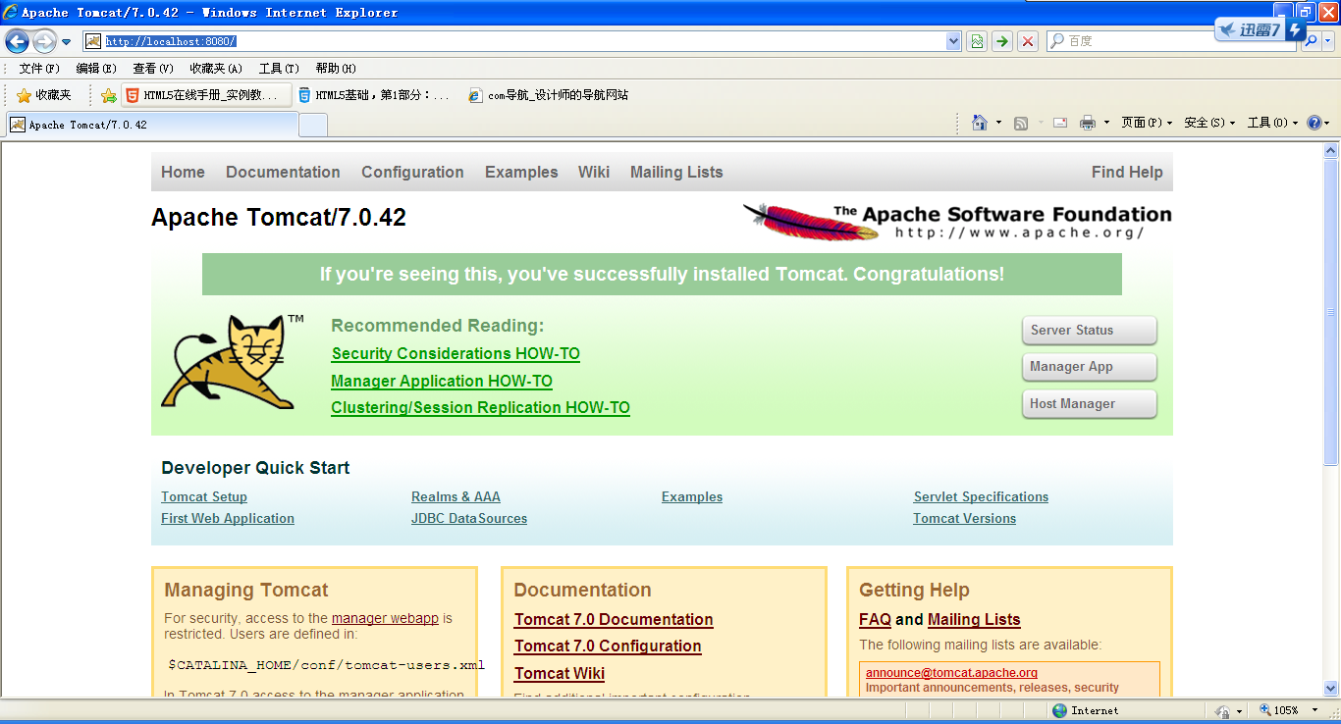This screenshot has width=1341, height=724.
Task: Expand the Print options dropdown arrow
Action: [x=1106, y=123]
